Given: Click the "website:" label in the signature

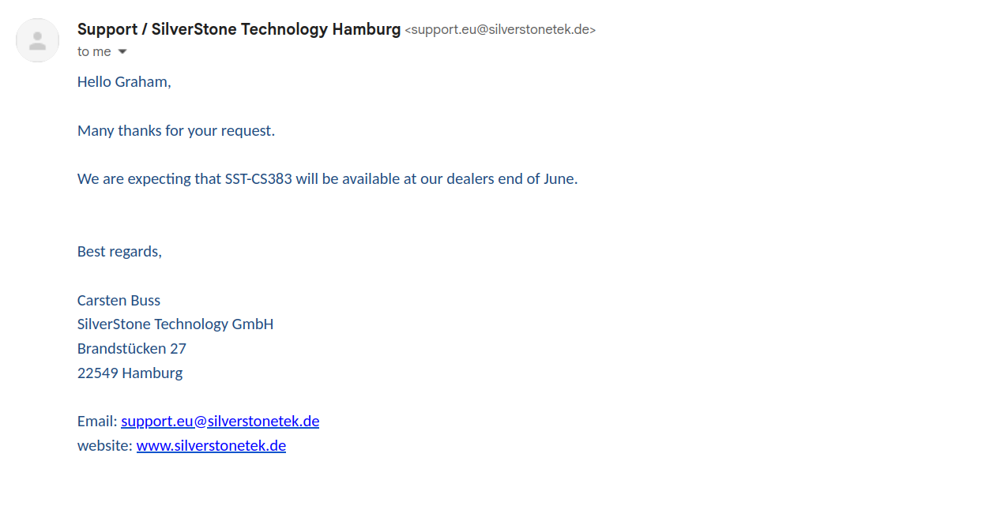Looking at the screenshot, I should pos(105,445).
